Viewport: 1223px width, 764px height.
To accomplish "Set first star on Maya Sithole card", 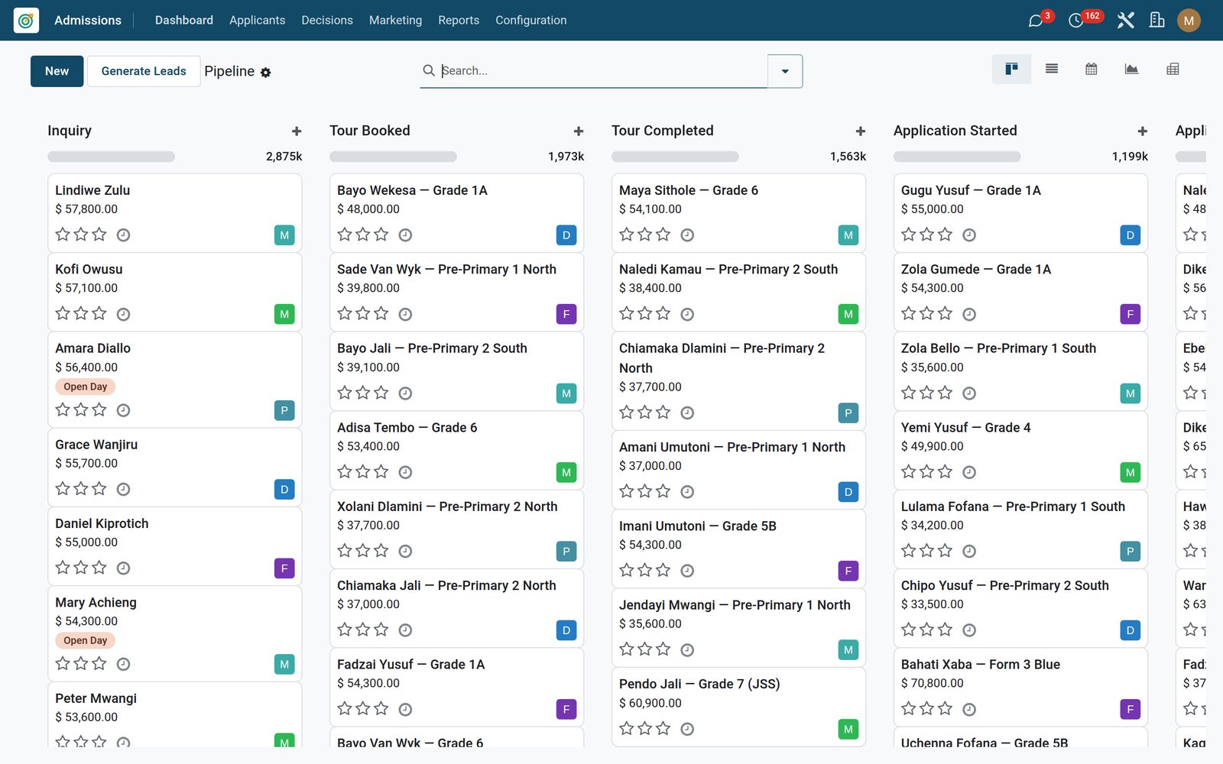I will (627, 235).
